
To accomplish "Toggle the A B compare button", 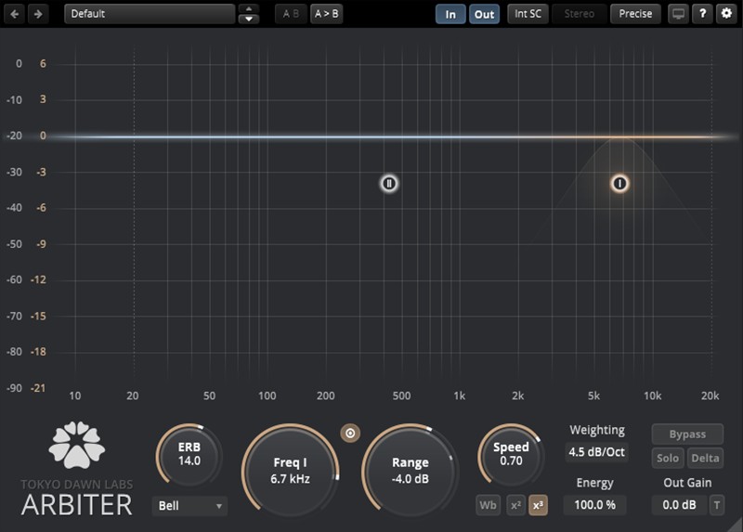I will 291,14.
